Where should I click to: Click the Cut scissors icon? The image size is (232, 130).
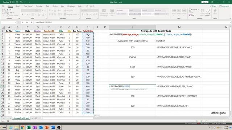8,10
